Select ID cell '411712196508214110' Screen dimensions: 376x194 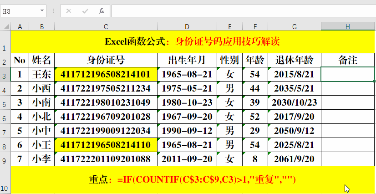106,145
